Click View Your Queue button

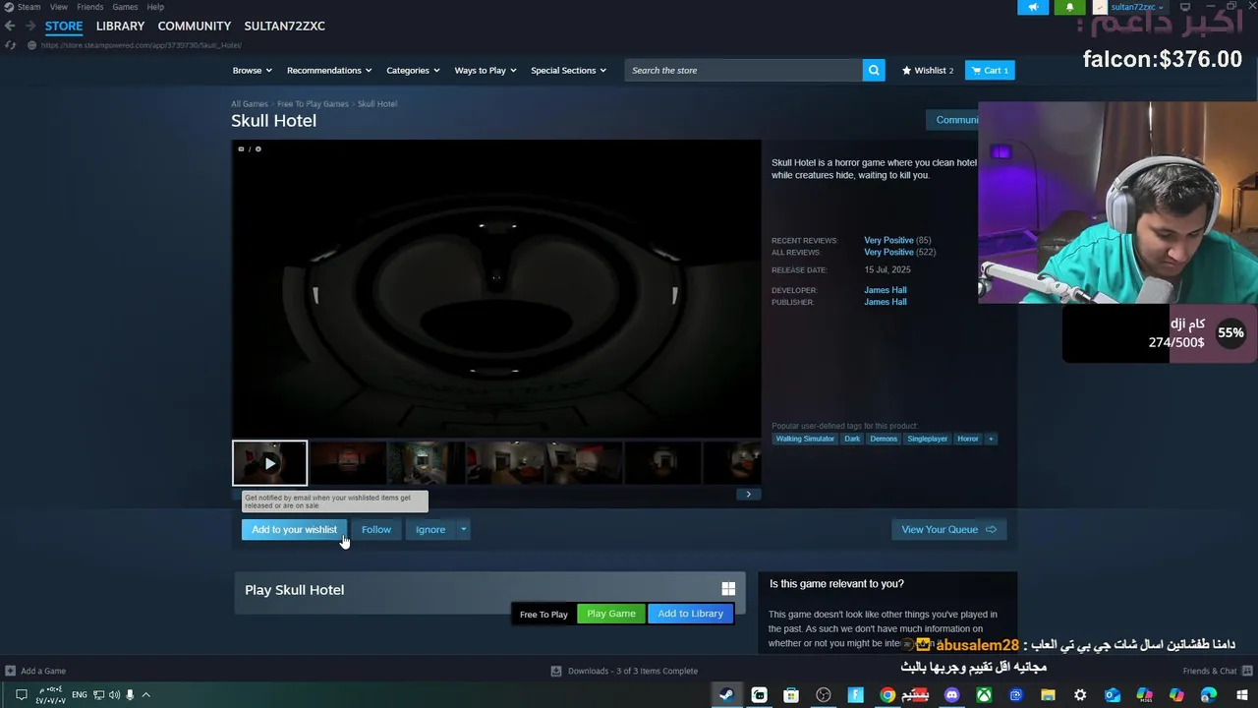tap(948, 529)
